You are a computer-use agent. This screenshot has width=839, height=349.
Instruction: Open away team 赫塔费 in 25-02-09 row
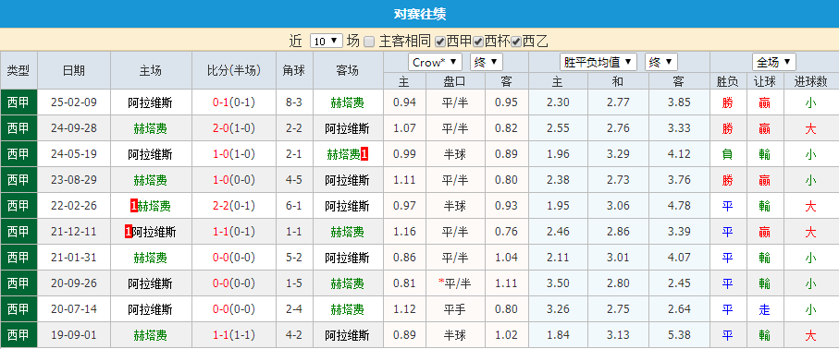click(x=347, y=102)
